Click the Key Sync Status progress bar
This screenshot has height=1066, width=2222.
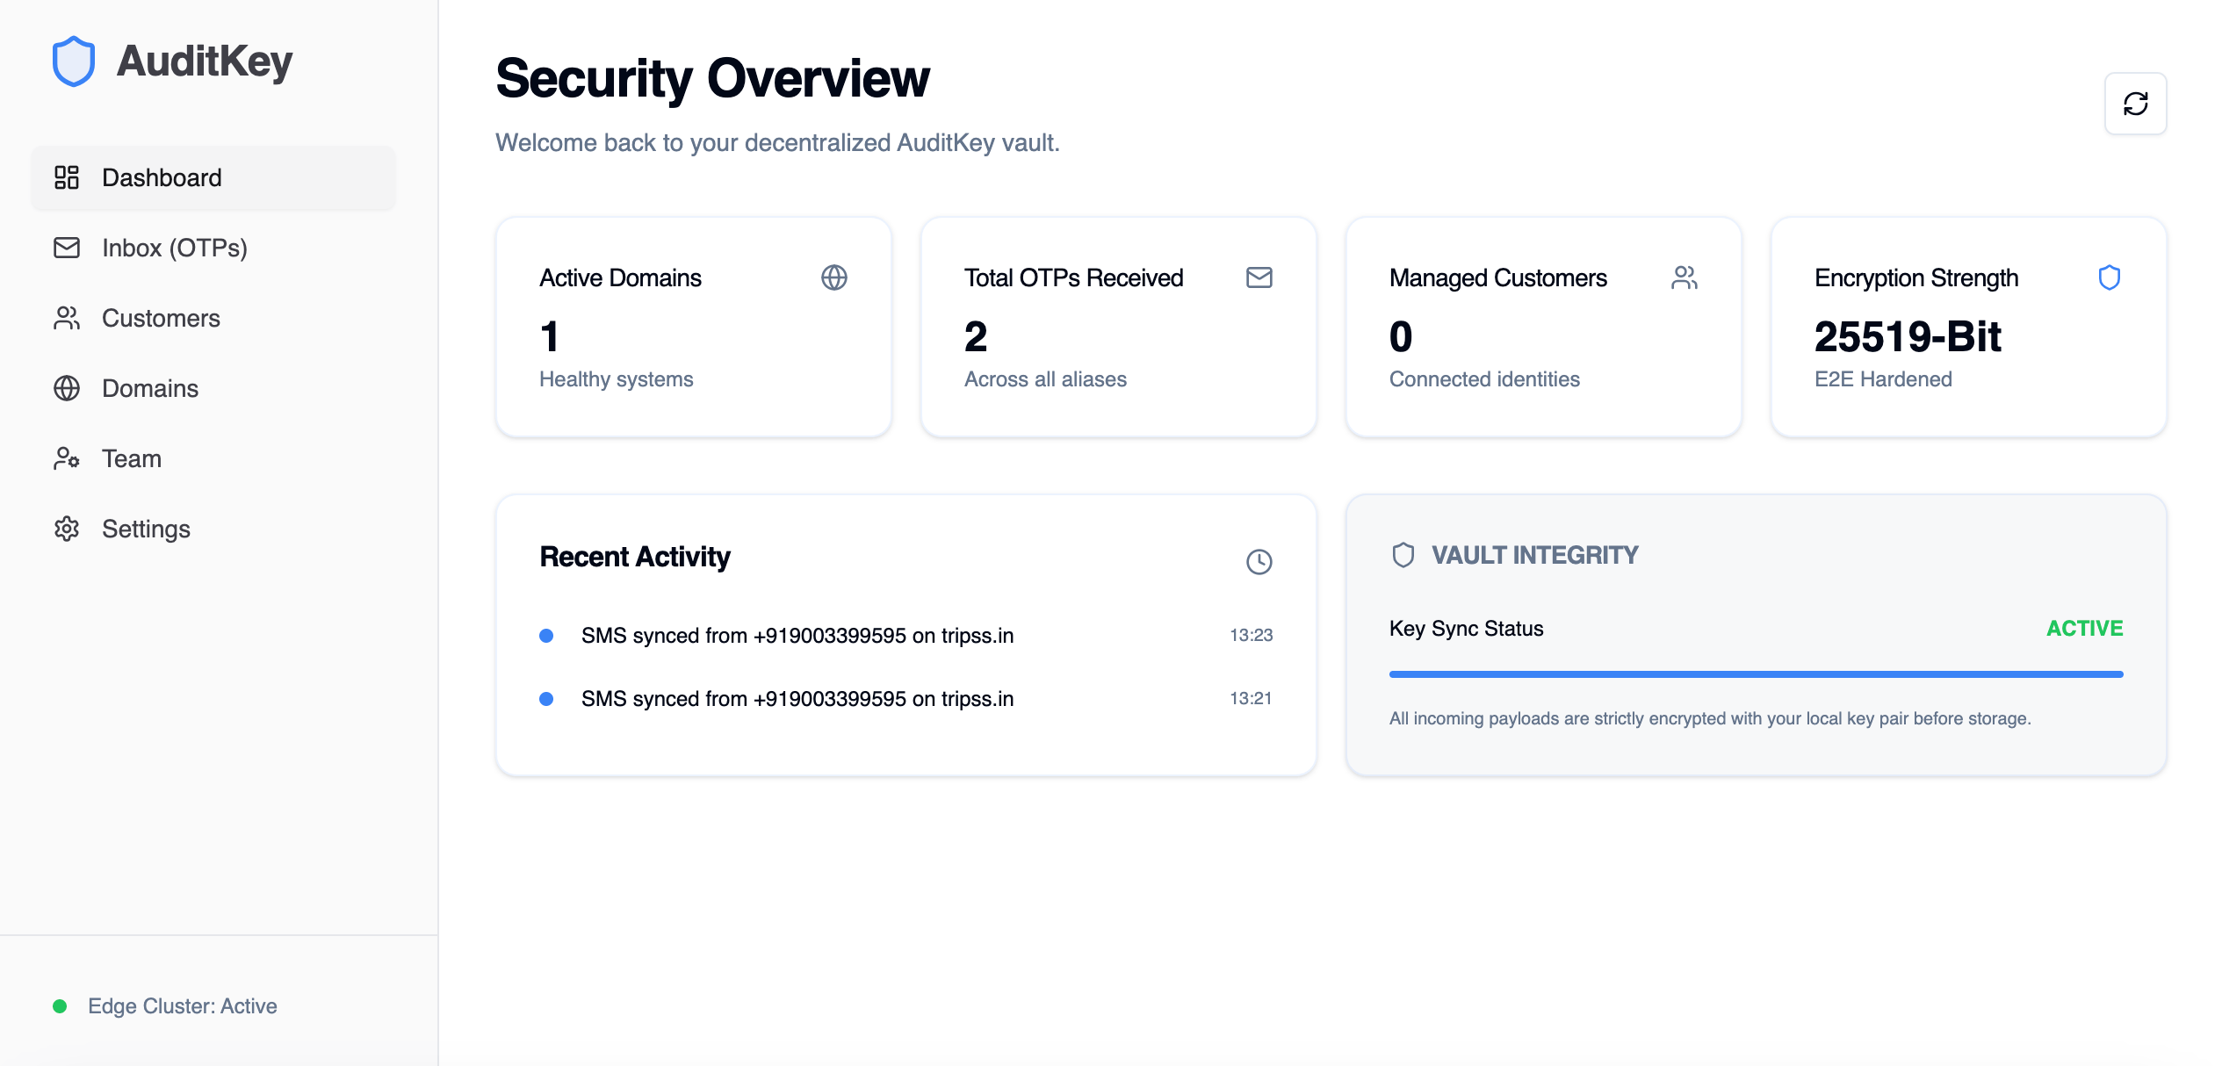pos(1756,674)
